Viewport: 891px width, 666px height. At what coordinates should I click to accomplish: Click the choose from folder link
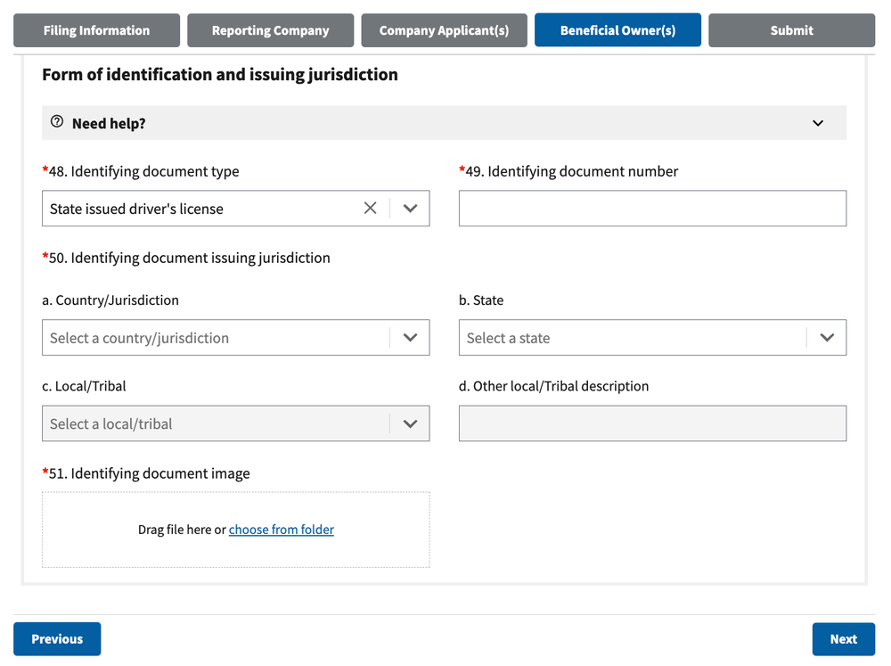[x=282, y=530]
